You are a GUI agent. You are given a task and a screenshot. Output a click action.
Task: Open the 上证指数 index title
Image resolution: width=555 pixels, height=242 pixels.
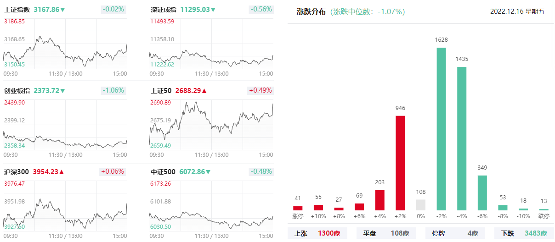(x=17, y=9)
